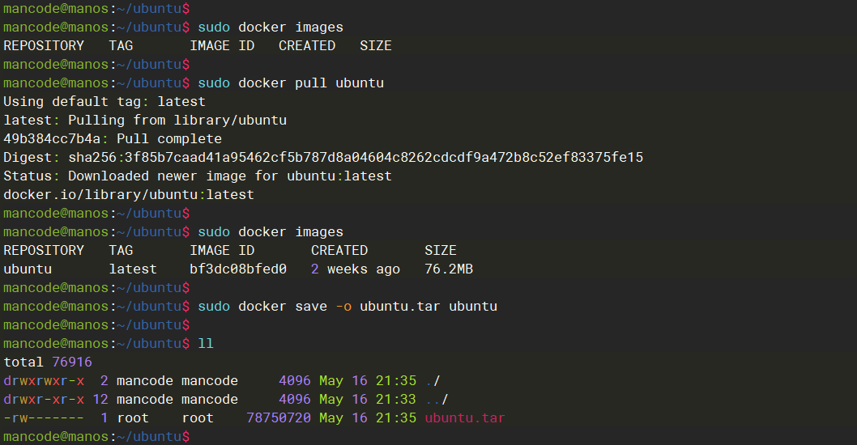Click the 'Using default tag: latest' line

point(104,102)
